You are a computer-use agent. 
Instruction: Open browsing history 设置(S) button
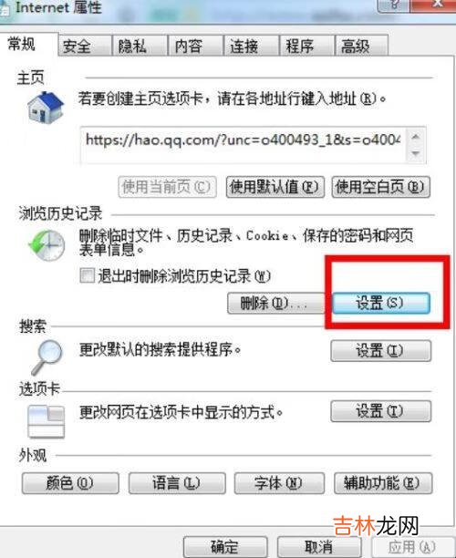coord(381,303)
